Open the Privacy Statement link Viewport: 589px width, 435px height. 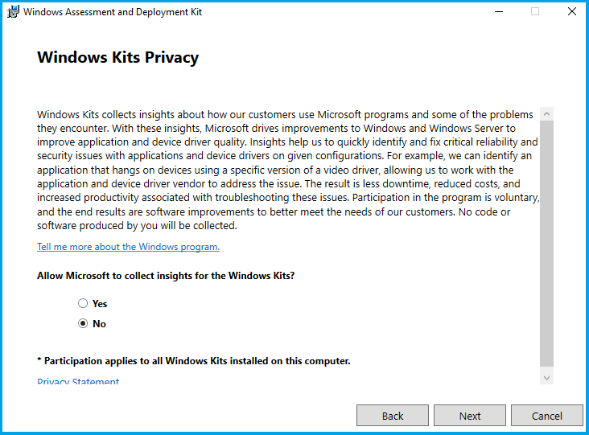pyautogui.click(x=78, y=382)
